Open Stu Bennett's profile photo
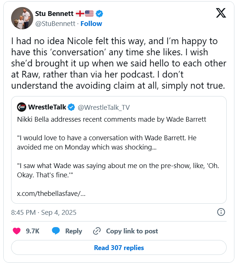 click(22, 18)
